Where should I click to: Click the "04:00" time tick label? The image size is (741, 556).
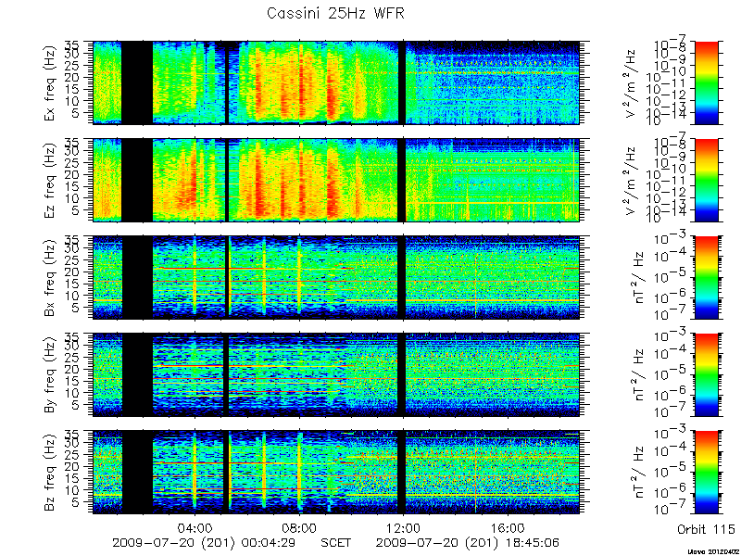click(x=195, y=527)
